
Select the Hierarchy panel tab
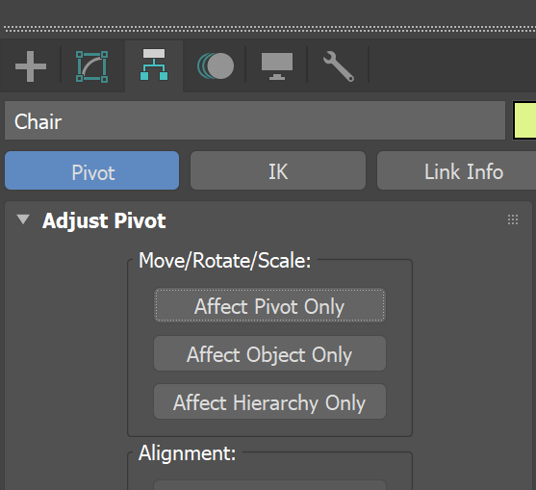click(x=154, y=66)
